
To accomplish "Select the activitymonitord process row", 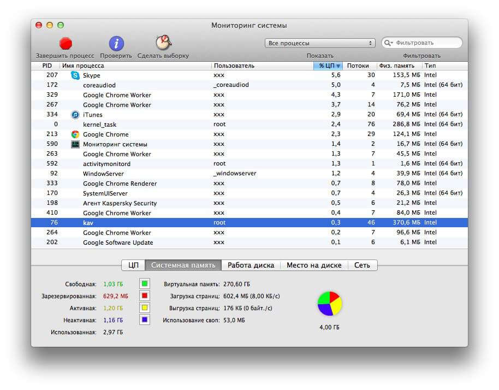I will point(249,164).
